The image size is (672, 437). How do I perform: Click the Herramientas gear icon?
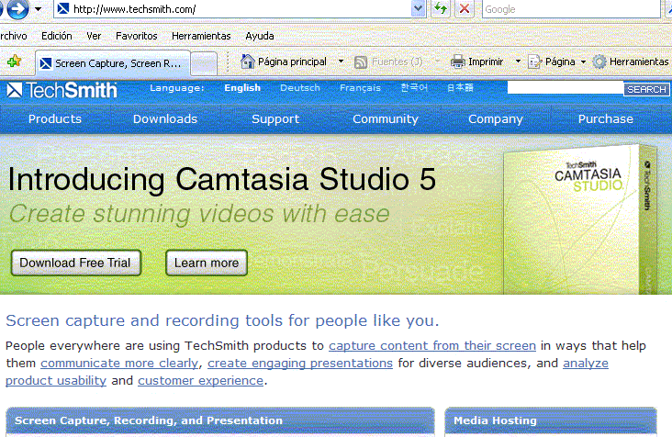coord(599,62)
